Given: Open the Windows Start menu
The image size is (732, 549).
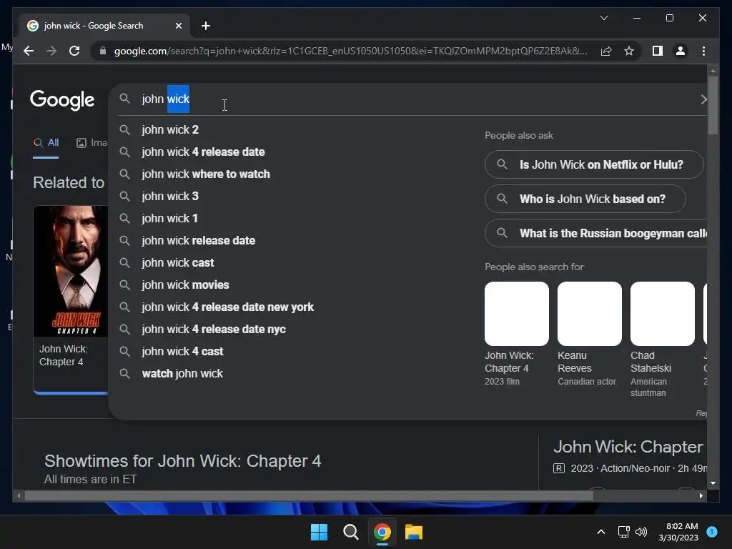Looking at the screenshot, I should coord(320,532).
